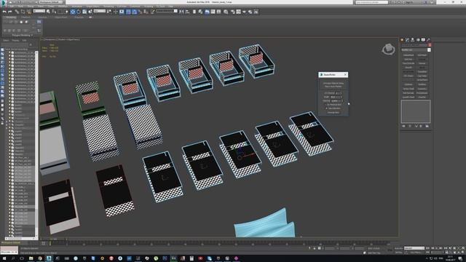
Task: Click Polygon sub-object icon in ribbon
Action: coord(21,22)
